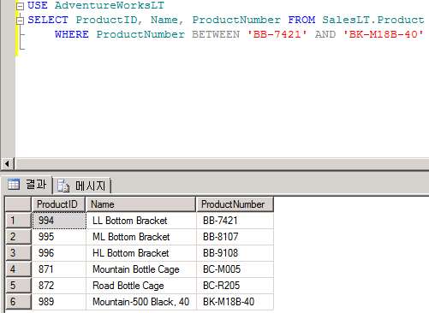Click the BK-M18B-40 result cell

tap(235, 302)
